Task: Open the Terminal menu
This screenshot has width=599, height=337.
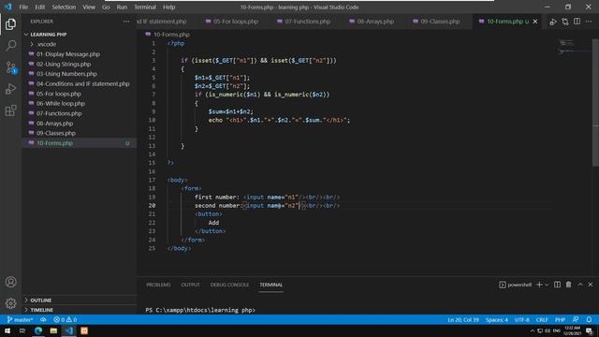Action: (x=145, y=7)
